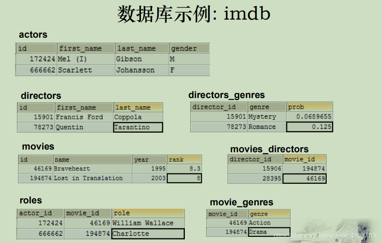382x243 pixels.
Task: Select 172424 in the actors table
Action: tap(36, 59)
